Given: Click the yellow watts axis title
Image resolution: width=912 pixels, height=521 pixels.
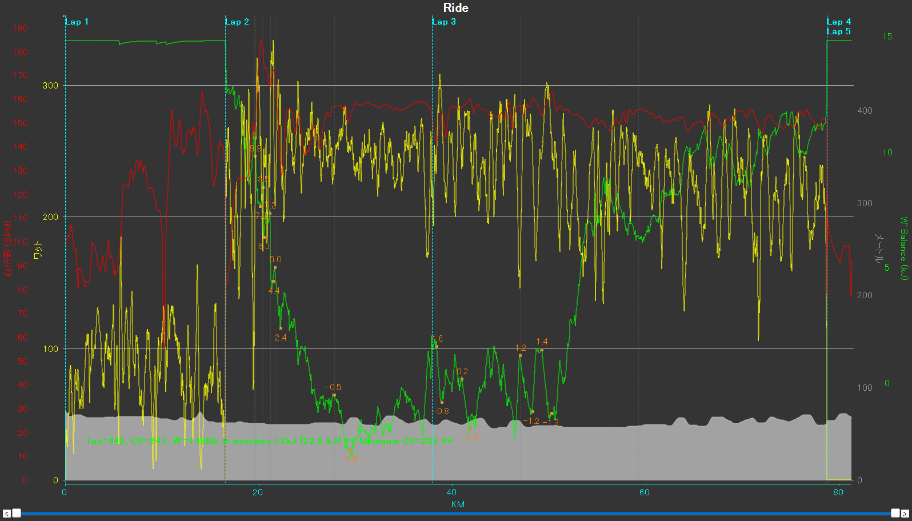Looking at the screenshot, I should pyautogui.click(x=38, y=250).
